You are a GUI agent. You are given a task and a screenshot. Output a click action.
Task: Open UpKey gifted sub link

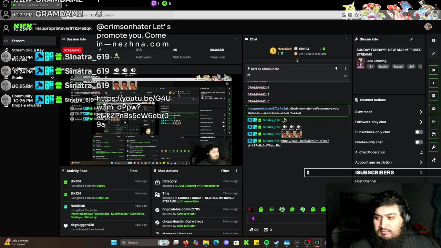(x=101, y=186)
